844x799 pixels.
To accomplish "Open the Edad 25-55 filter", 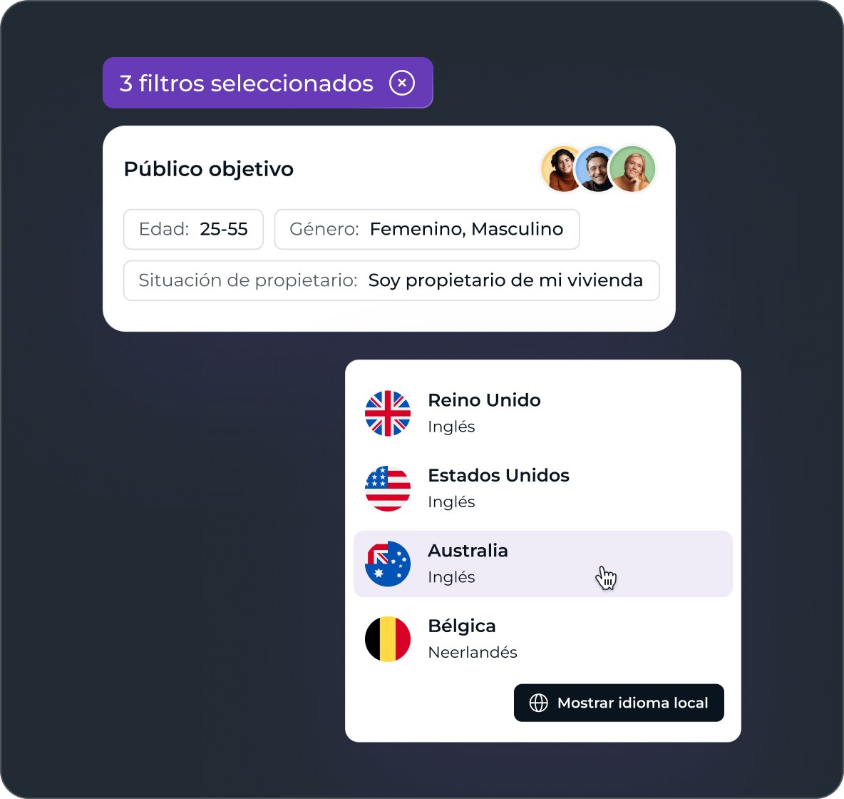I will tap(193, 230).
